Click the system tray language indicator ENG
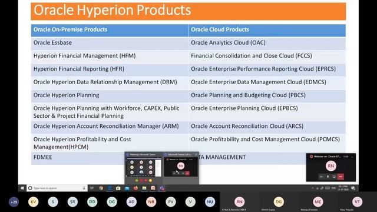 pos(333,188)
